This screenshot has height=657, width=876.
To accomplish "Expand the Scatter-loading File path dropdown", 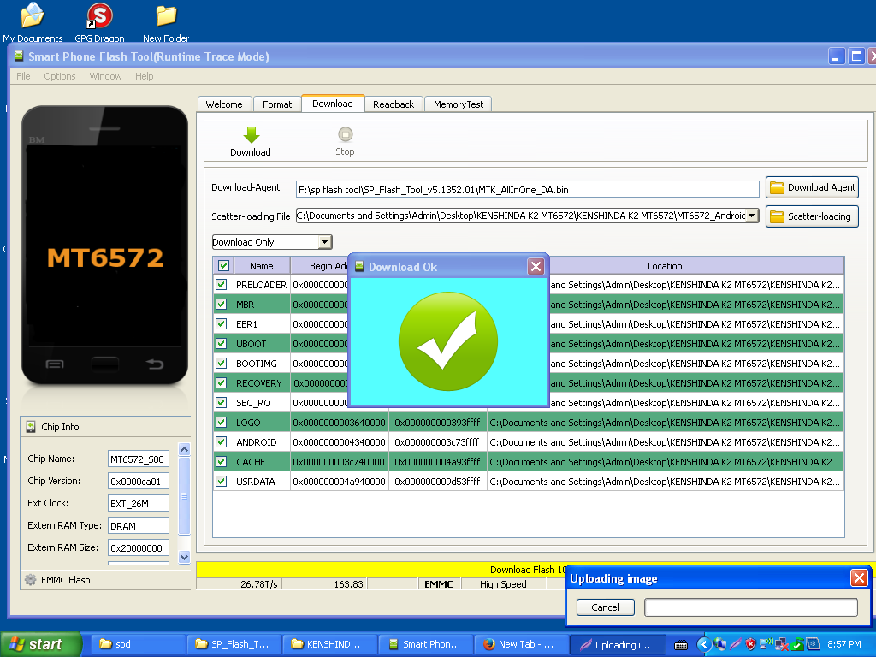I will click(752, 216).
